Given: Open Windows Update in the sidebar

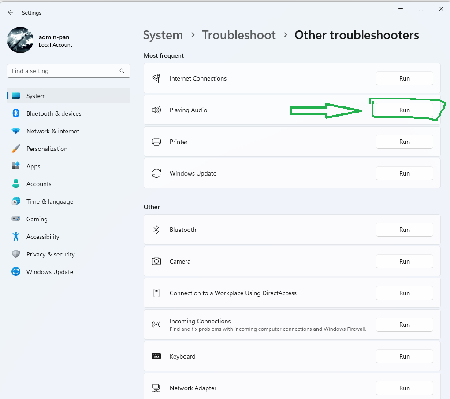Looking at the screenshot, I should click(x=69, y=272).
